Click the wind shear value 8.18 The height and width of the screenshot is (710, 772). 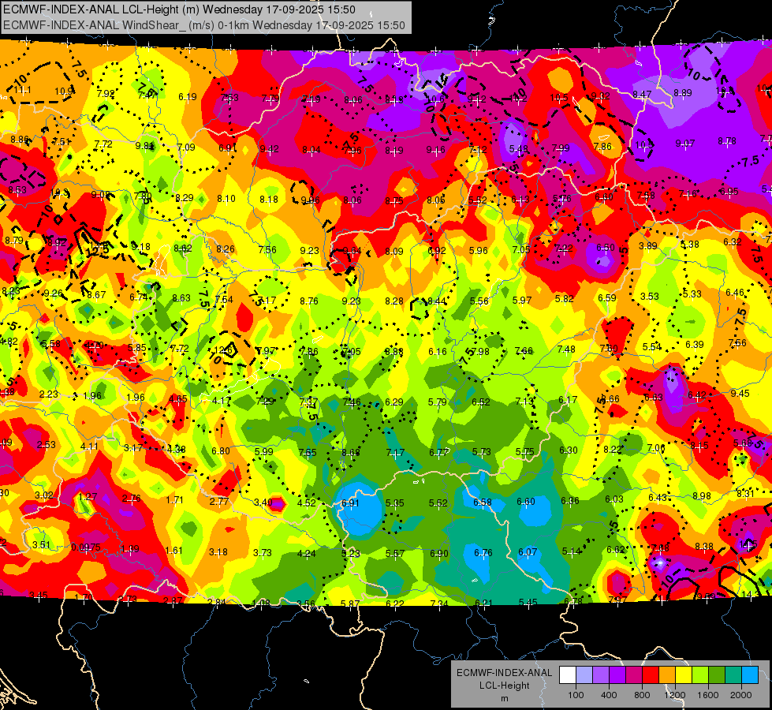269,200
